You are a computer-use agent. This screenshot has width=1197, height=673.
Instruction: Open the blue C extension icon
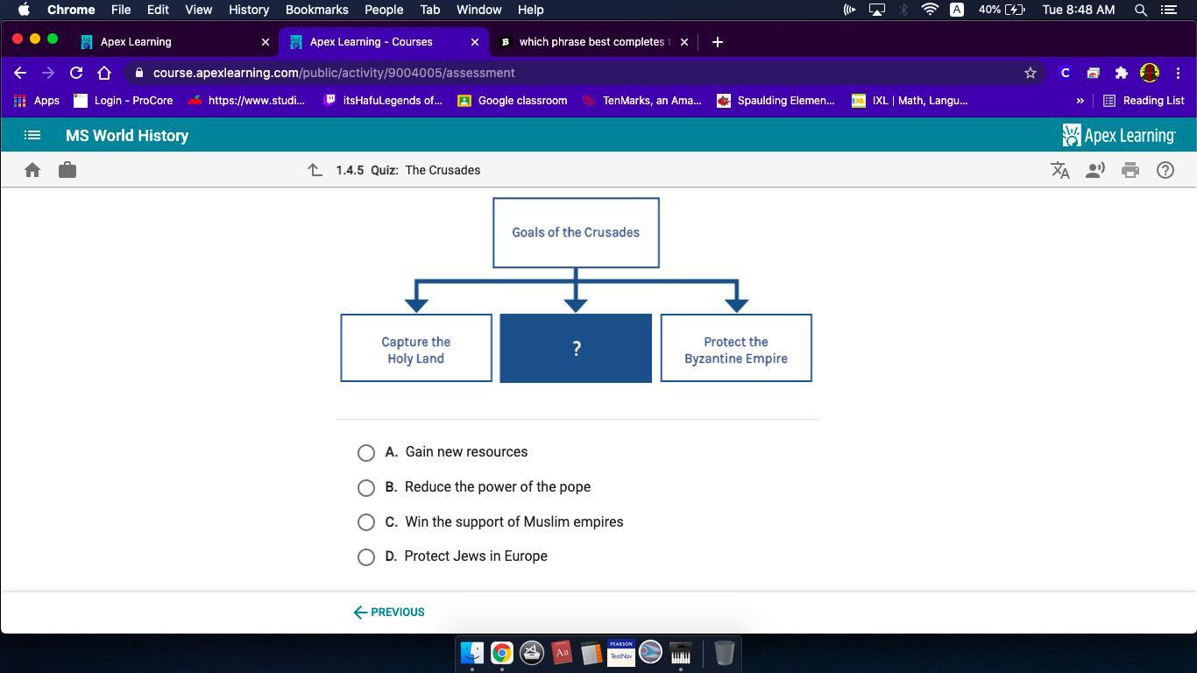[x=1065, y=73]
